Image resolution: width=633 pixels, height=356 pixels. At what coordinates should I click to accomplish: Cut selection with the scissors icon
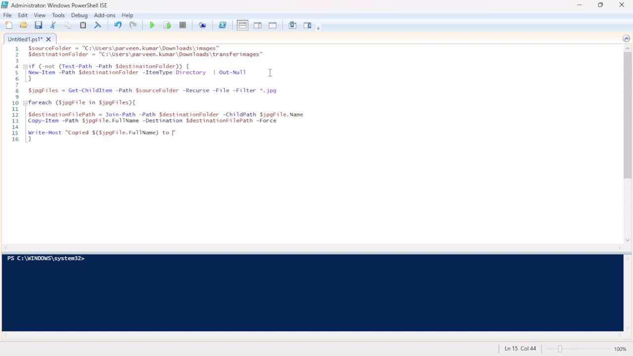click(x=53, y=25)
